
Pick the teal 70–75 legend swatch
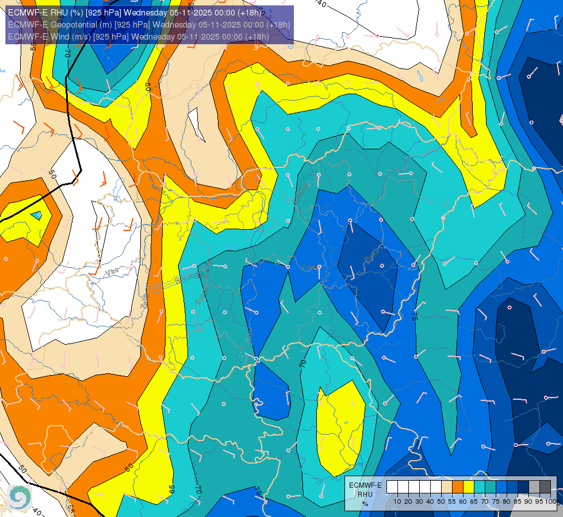click(491, 487)
